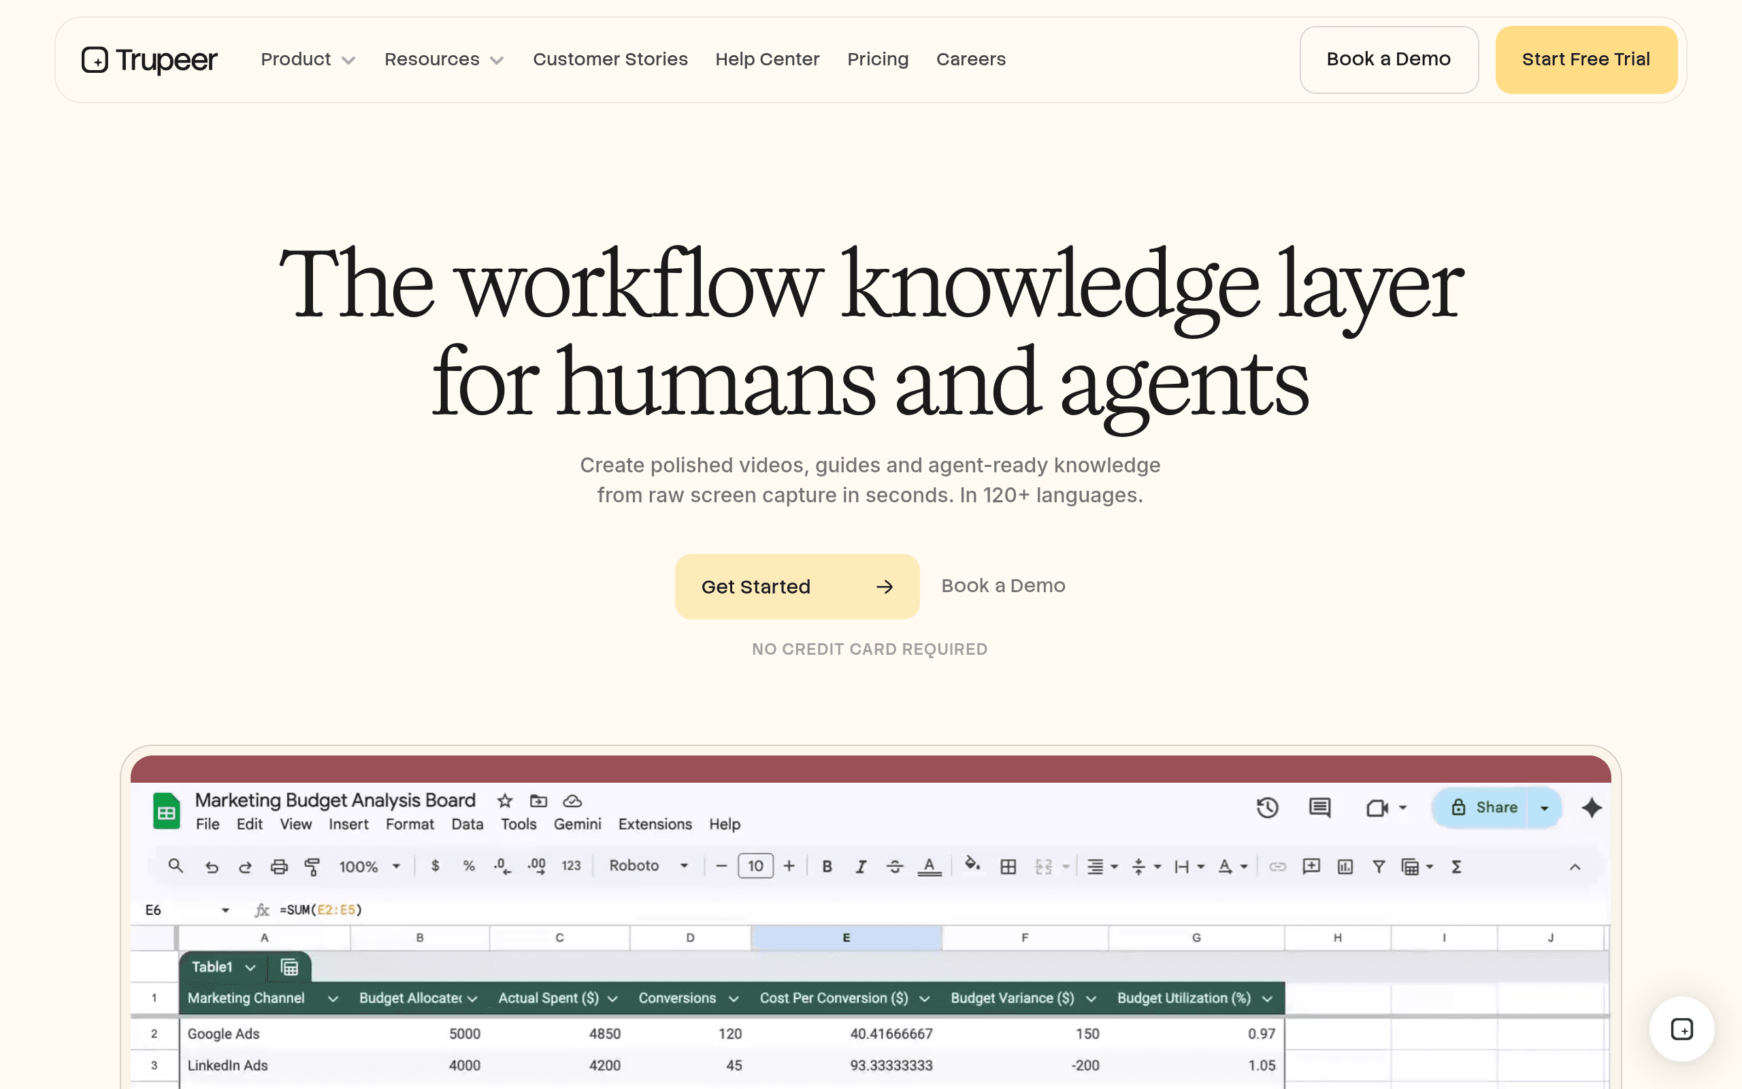Screen dimensions: 1742x1089
Task: Click the Get Started button
Action: [x=797, y=586]
